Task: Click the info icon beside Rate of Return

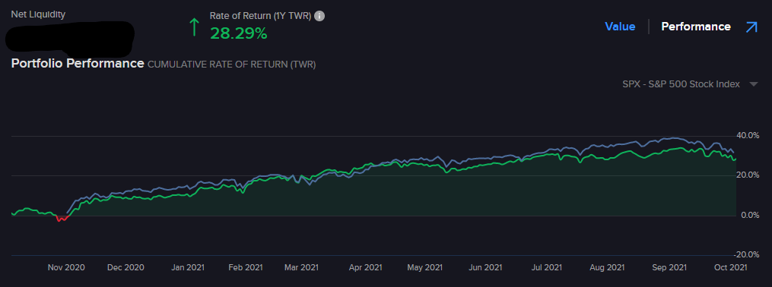Action: pyautogui.click(x=319, y=16)
